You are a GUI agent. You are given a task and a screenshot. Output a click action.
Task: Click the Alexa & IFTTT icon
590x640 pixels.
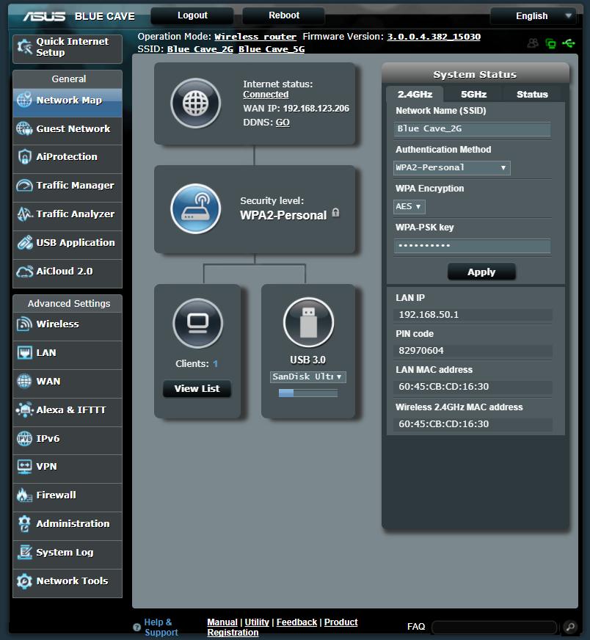24,410
